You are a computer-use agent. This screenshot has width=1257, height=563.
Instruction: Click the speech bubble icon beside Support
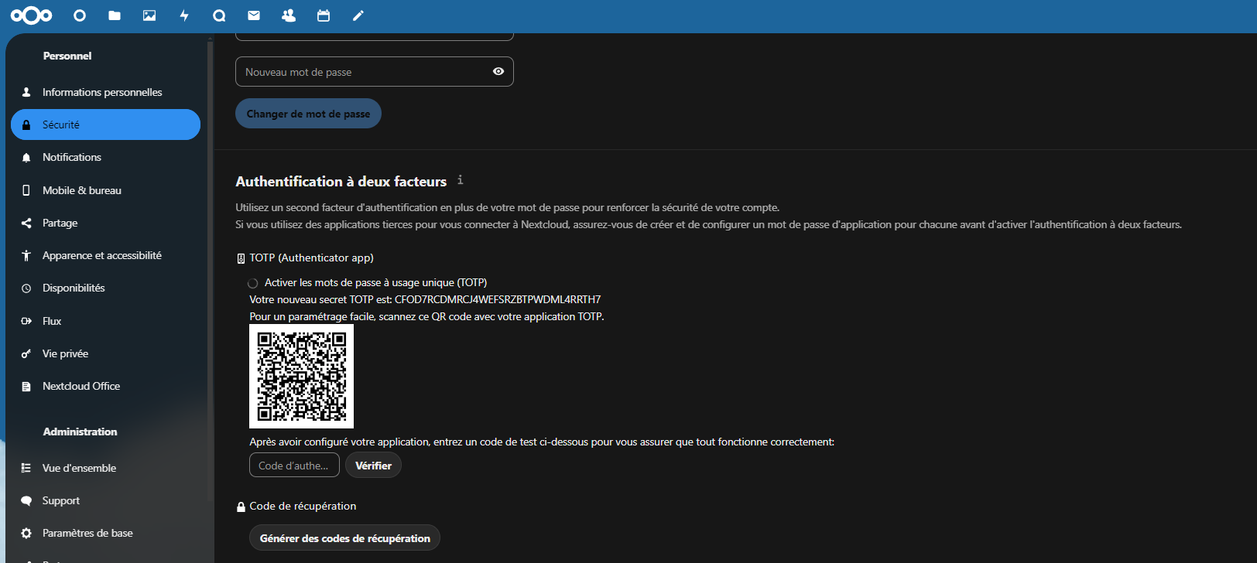[26, 500]
